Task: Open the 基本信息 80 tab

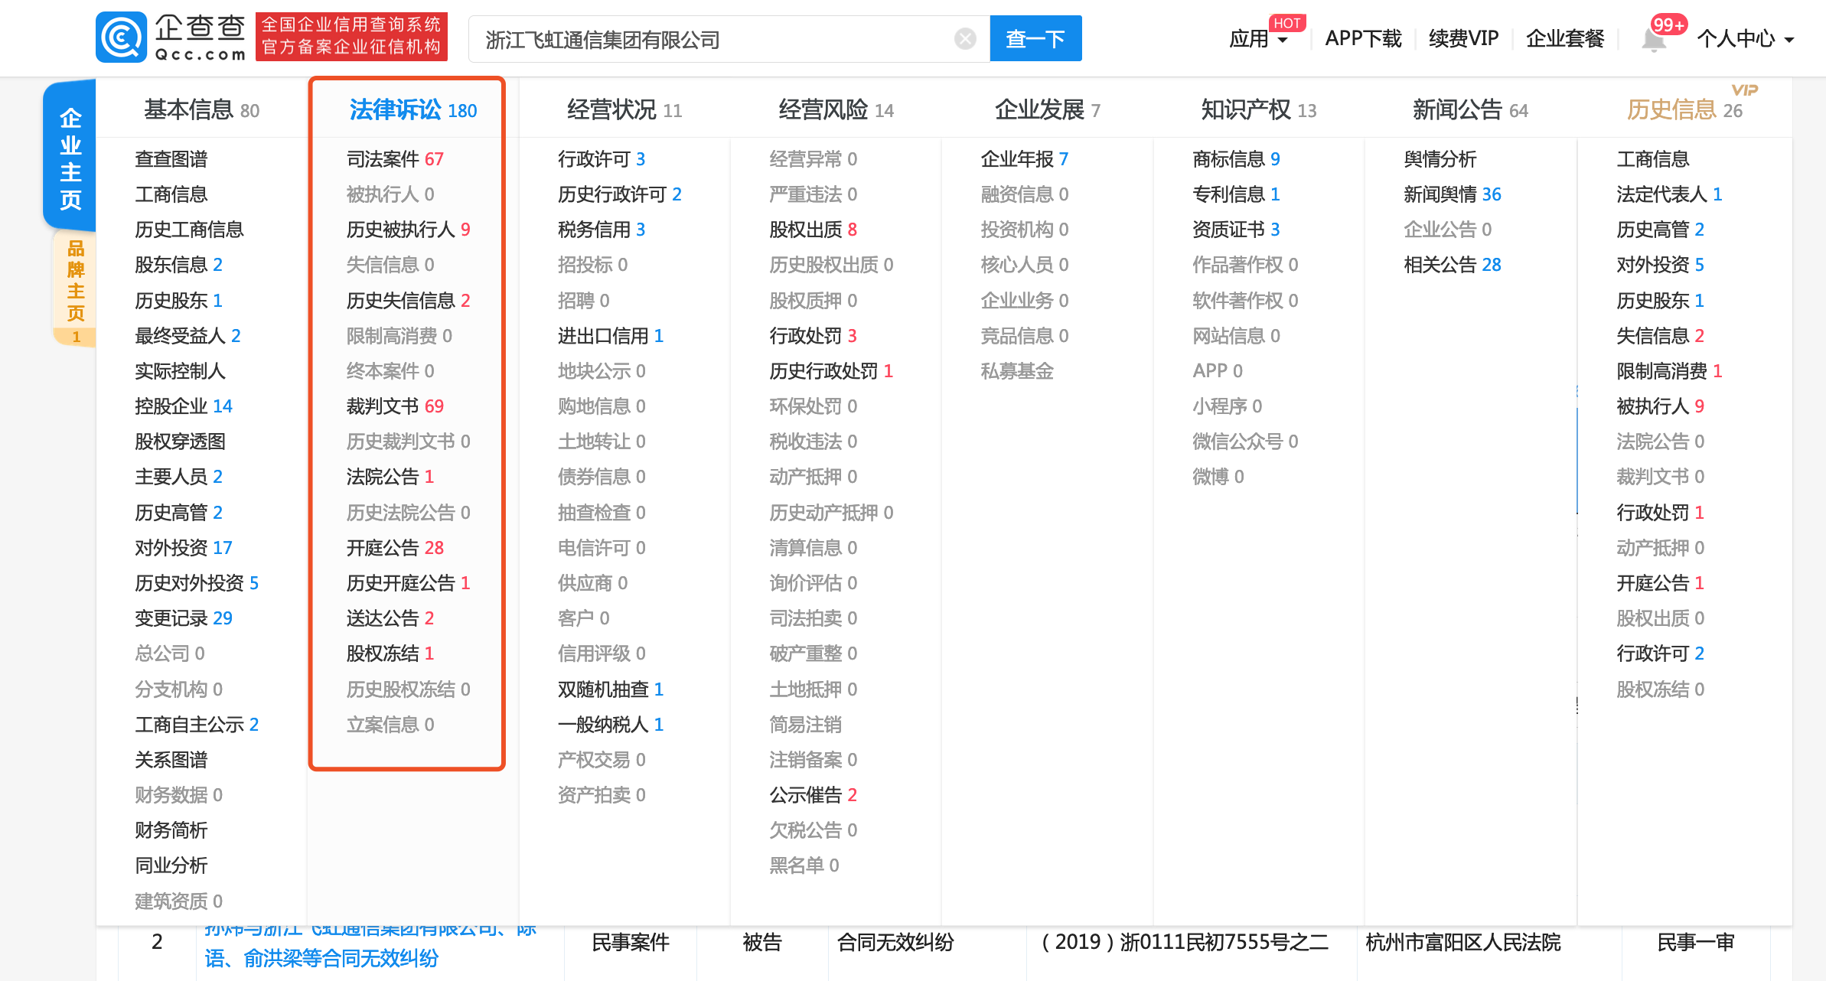Action: (202, 110)
